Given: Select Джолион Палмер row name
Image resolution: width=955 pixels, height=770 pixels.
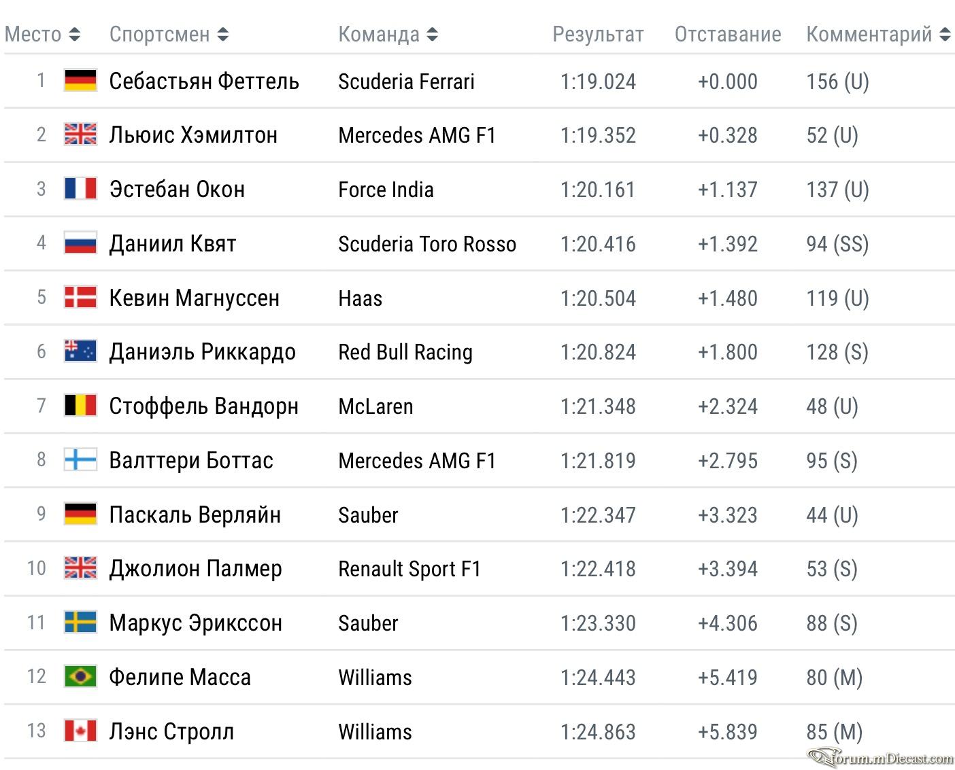Looking at the screenshot, I should [x=195, y=569].
